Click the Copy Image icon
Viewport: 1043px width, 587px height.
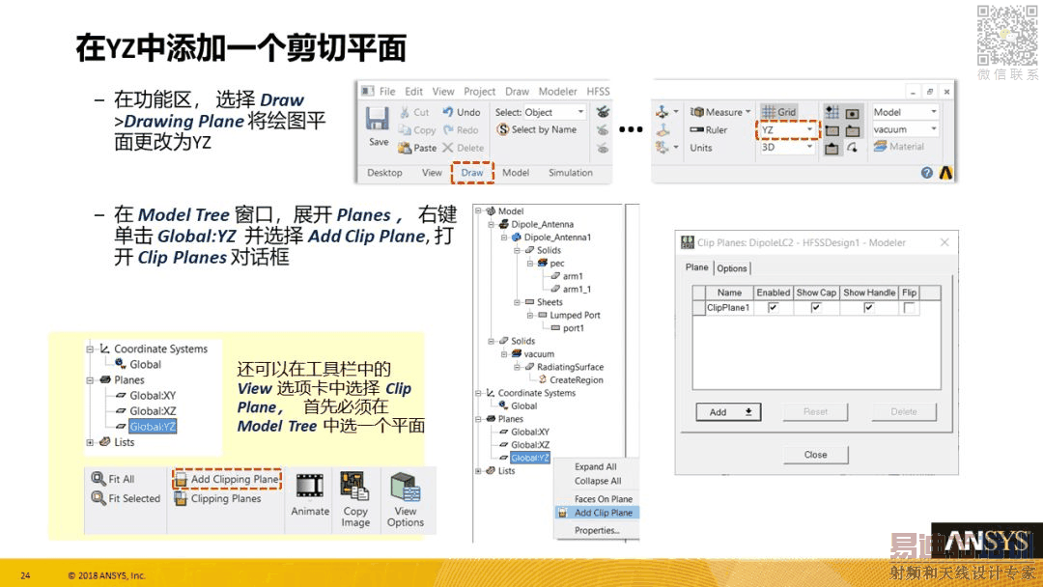click(x=354, y=486)
